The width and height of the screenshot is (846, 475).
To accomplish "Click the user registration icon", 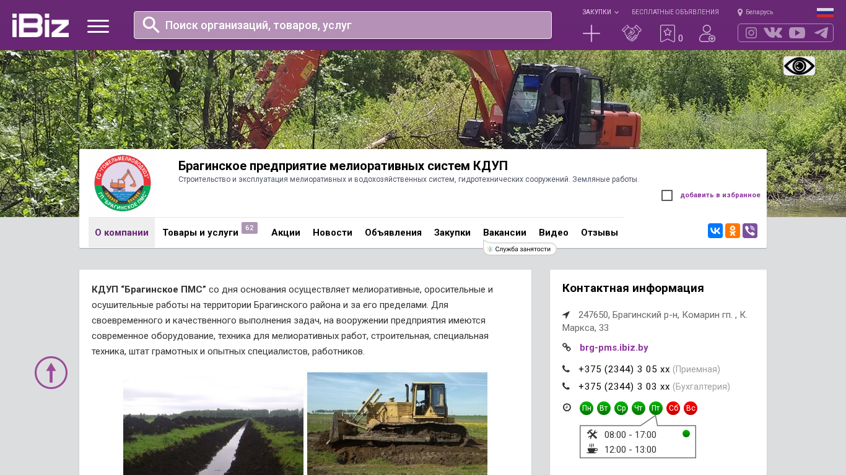I will click(x=707, y=33).
